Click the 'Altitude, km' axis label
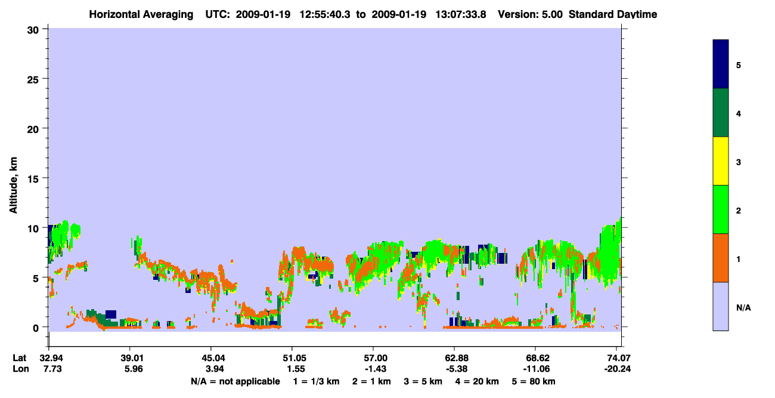The height and width of the screenshot is (398, 775). (x=13, y=186)
